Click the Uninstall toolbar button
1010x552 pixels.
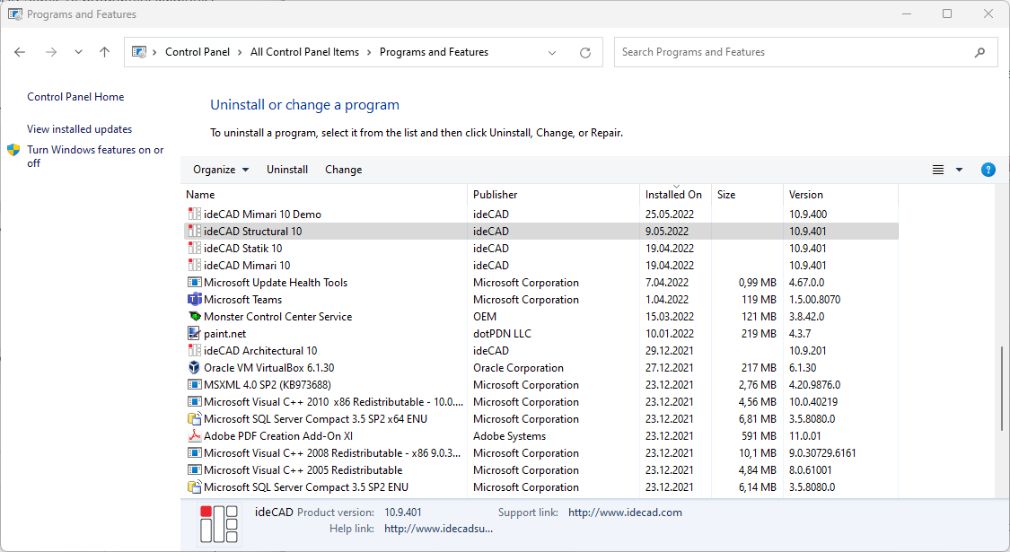point(287,170)
